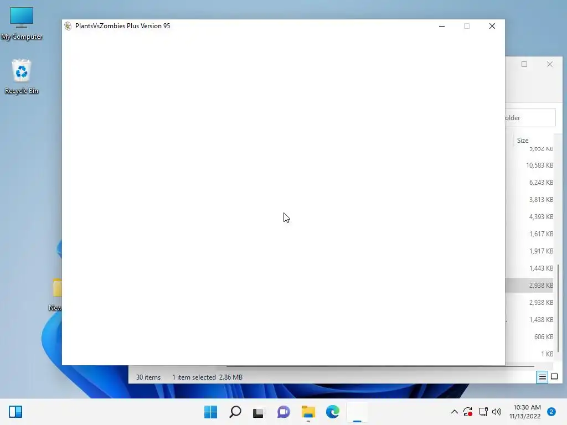Launch Microsoft Edge from the taskbar
This screenshot has width=567, height=425.
tap(332, 412)
